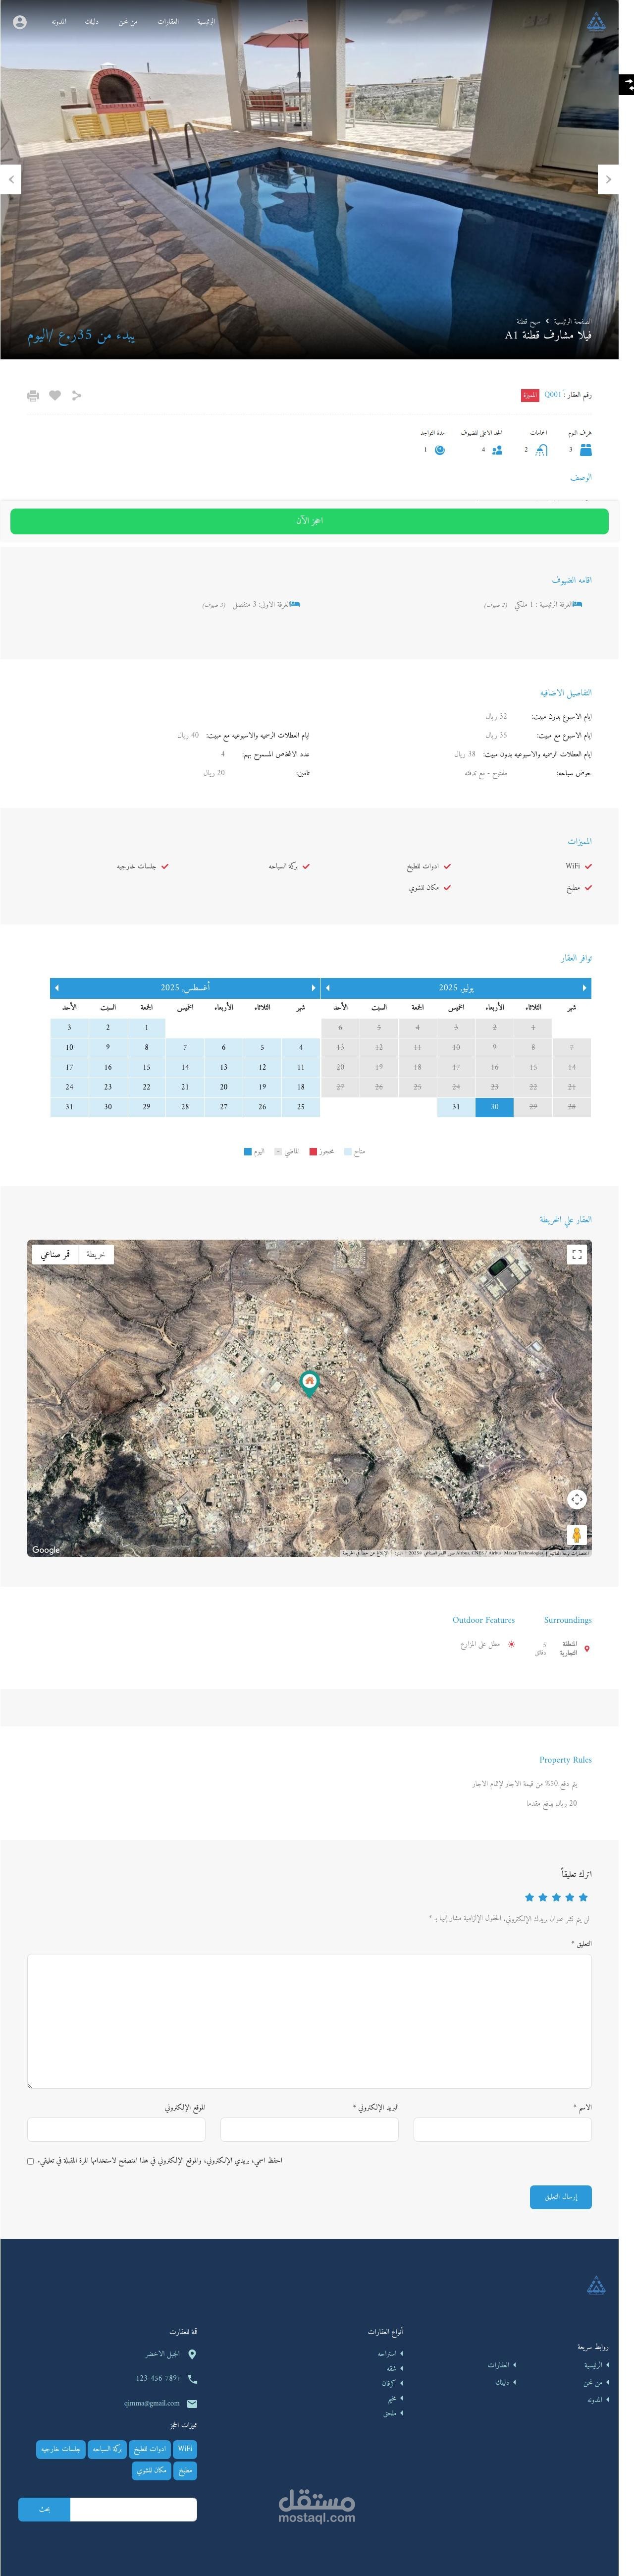
Task: Click the compare arrows side tab
Action: pos(627,85)
